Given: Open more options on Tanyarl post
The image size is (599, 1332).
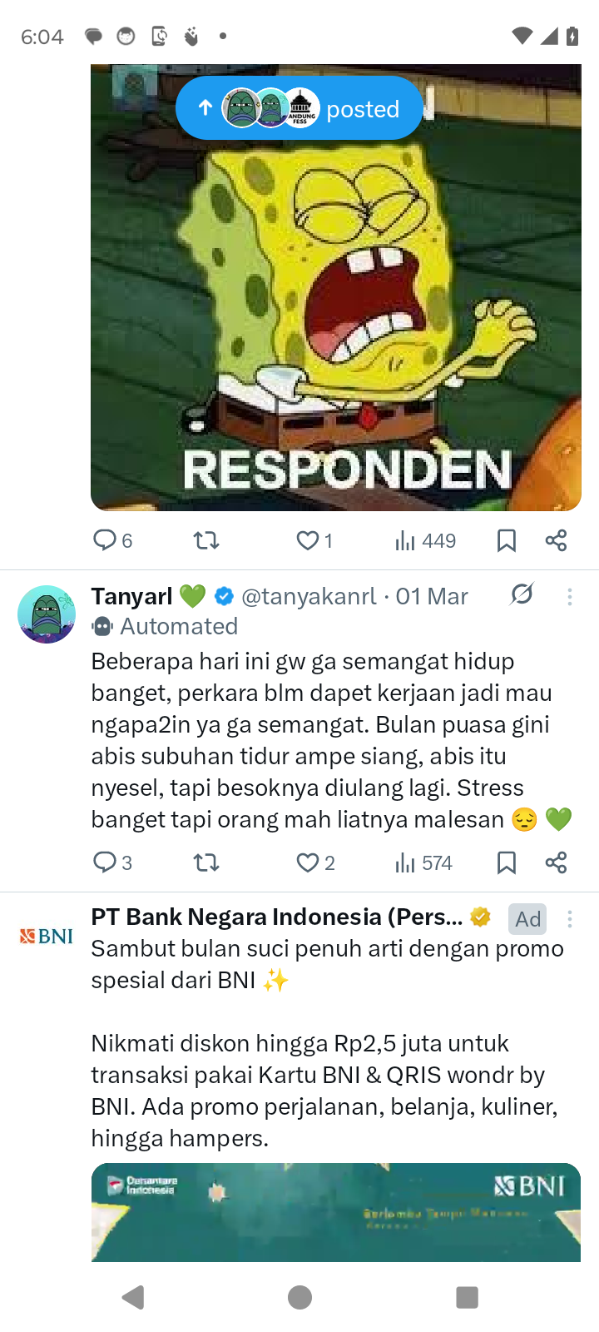Looking at the screenshot, I should 570,596.
